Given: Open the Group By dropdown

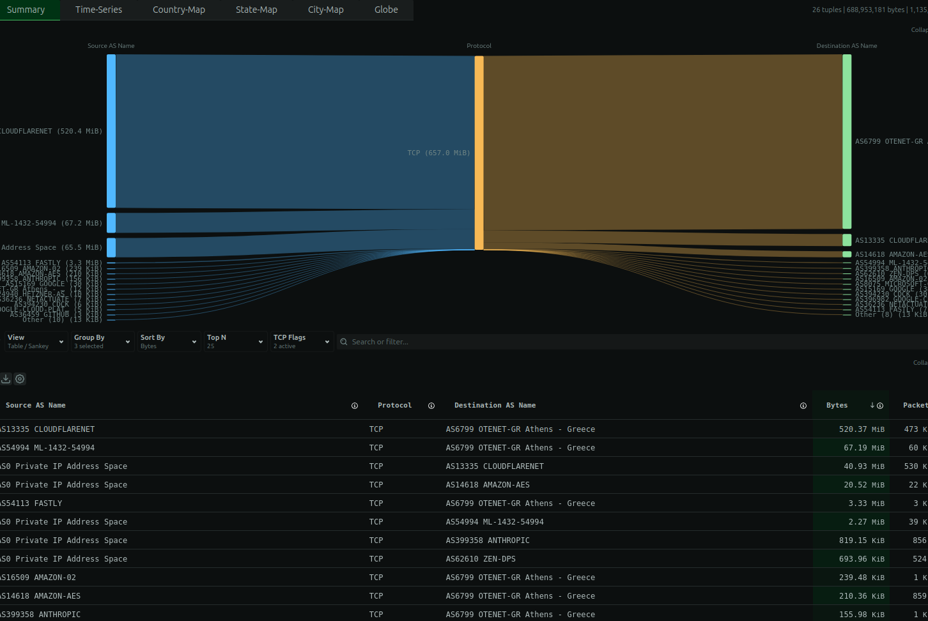Looking at the screenshot, I should tap(102, 342).
